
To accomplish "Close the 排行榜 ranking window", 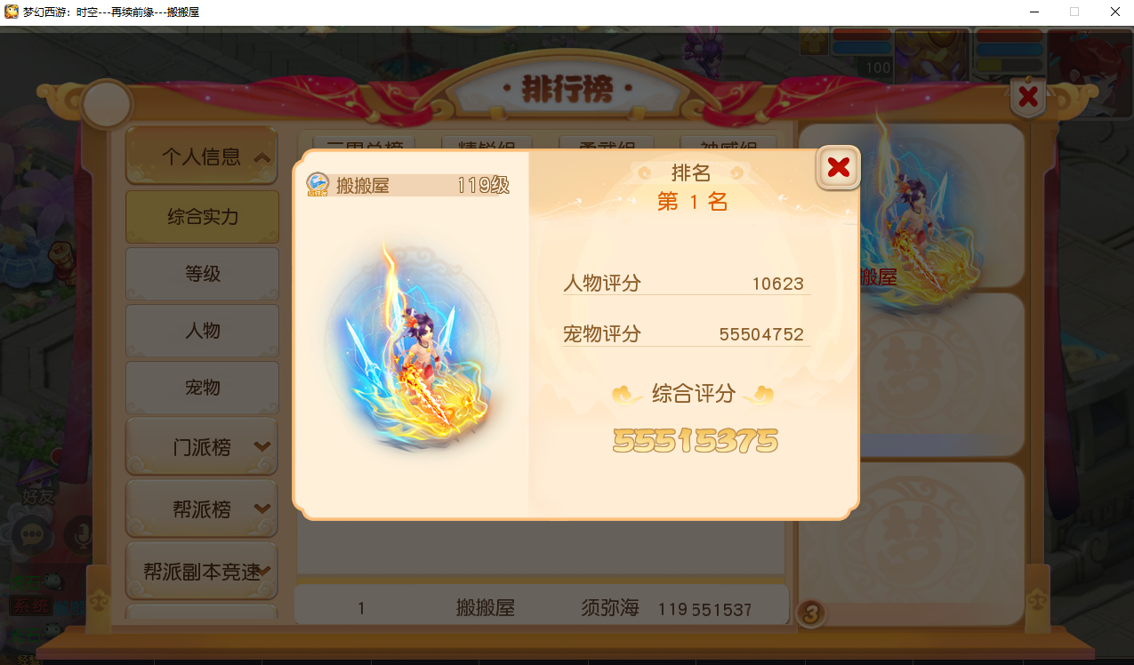I will [x=1028, y=96].
